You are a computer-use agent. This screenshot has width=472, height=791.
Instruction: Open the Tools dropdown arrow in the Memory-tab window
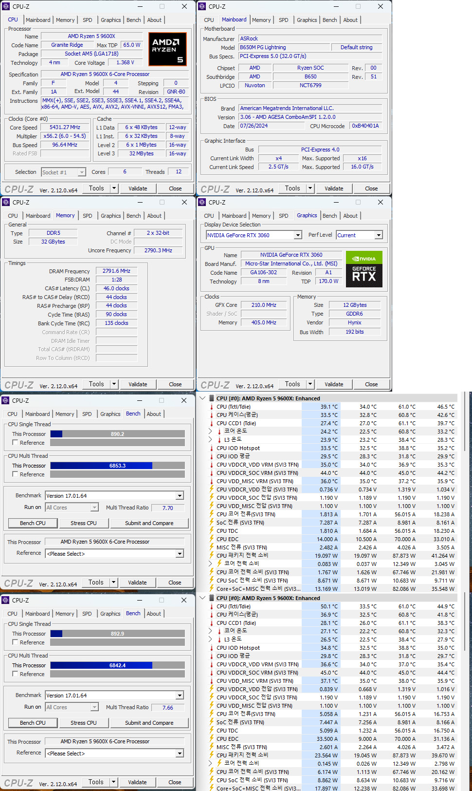click(x=114, y=384)
